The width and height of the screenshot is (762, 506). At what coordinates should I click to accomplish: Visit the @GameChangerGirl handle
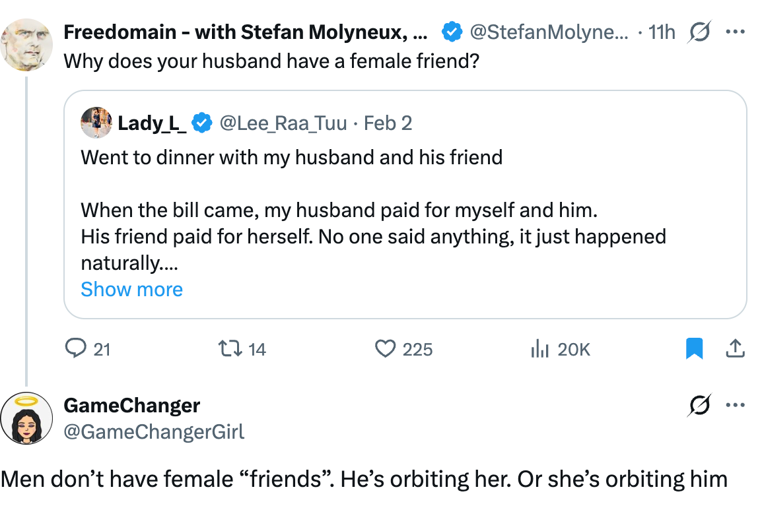154,431
